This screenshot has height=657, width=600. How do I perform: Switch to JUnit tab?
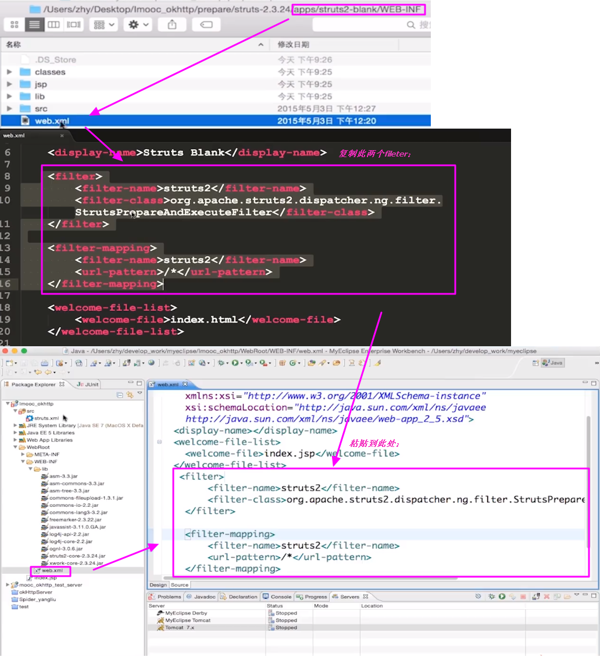click(x=88, y=384)
